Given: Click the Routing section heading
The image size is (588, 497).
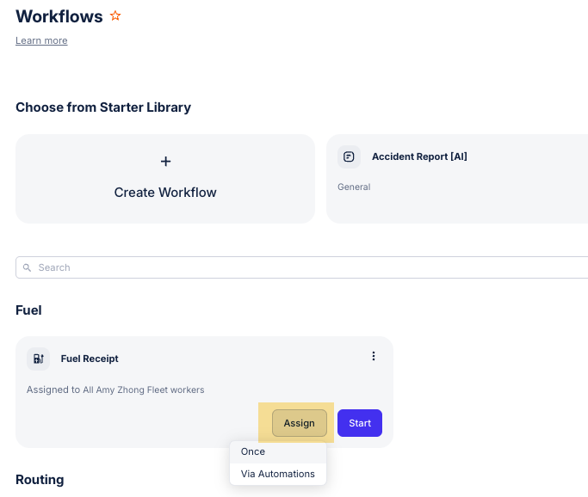Looking at the screenshot, I should click(x=40, y=480).
